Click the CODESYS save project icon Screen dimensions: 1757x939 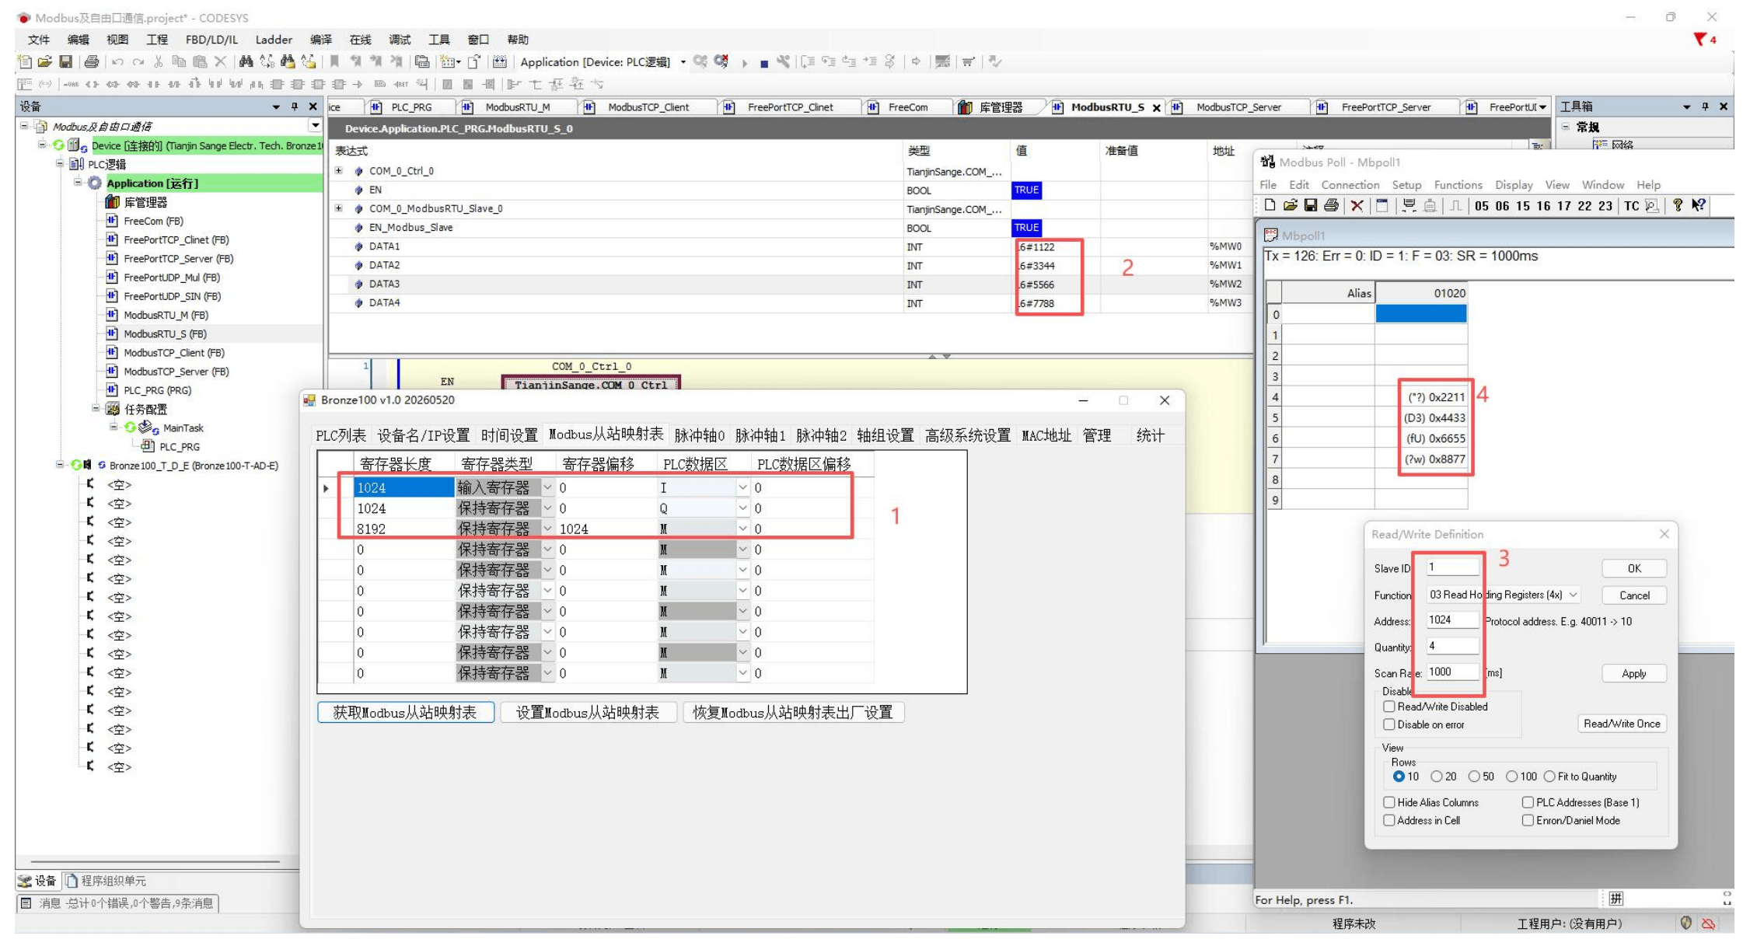pos(66,61)
